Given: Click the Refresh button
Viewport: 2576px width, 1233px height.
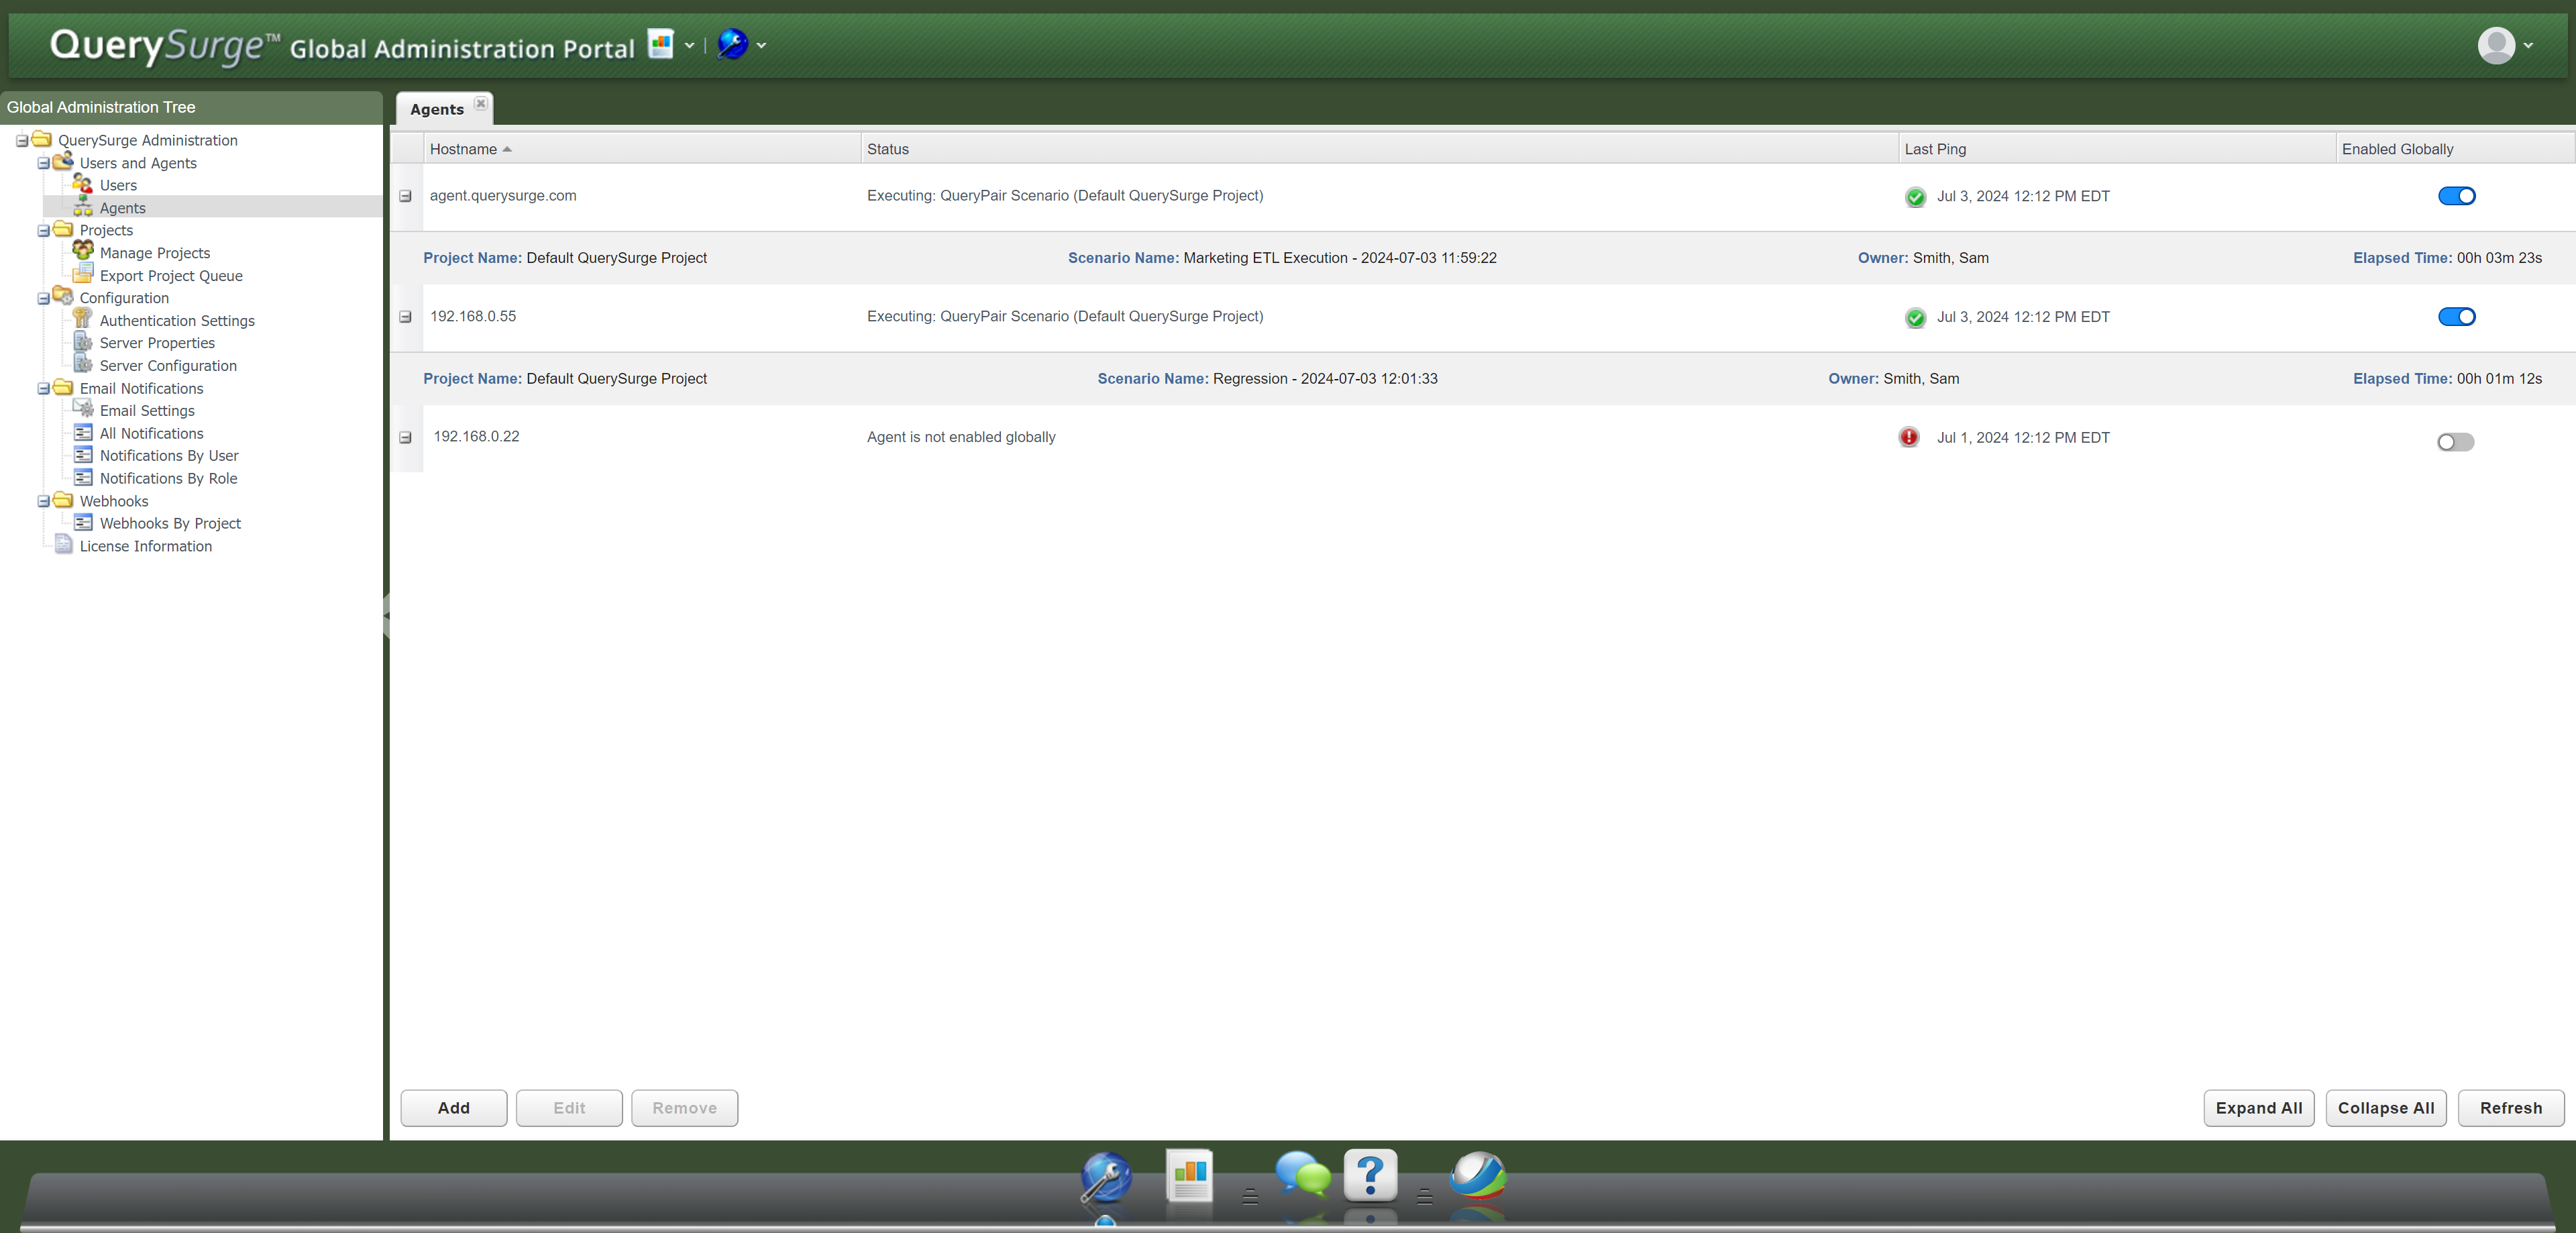Looking at the screenshot, I should (x=2511, y=1108).
